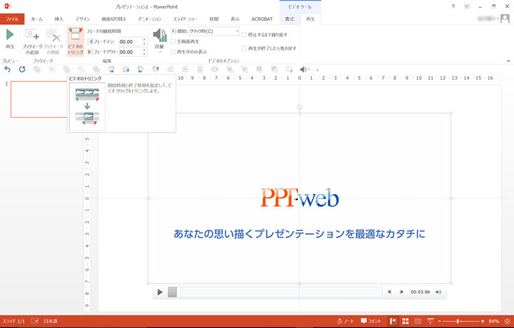
Task: Switch to the 書式 tab under ビデオ ツール
Action: coord(289,19)
